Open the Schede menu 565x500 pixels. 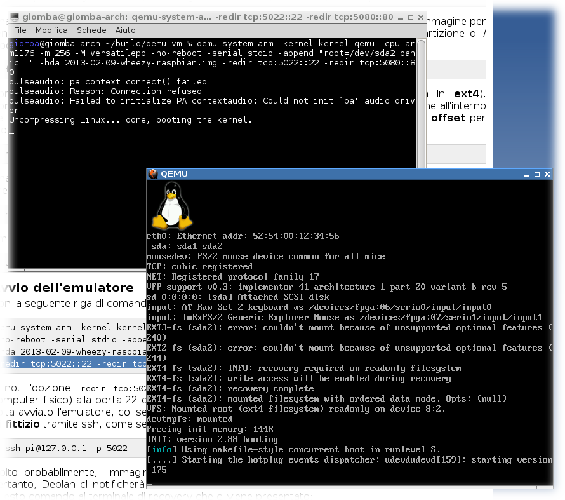click(x=91, y=30)
